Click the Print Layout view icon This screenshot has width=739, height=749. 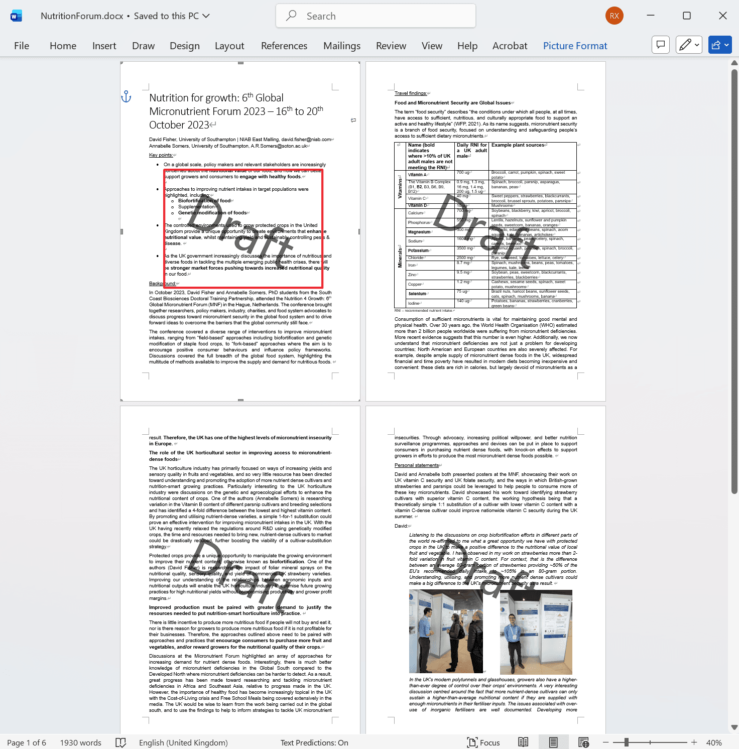point(554,742)
